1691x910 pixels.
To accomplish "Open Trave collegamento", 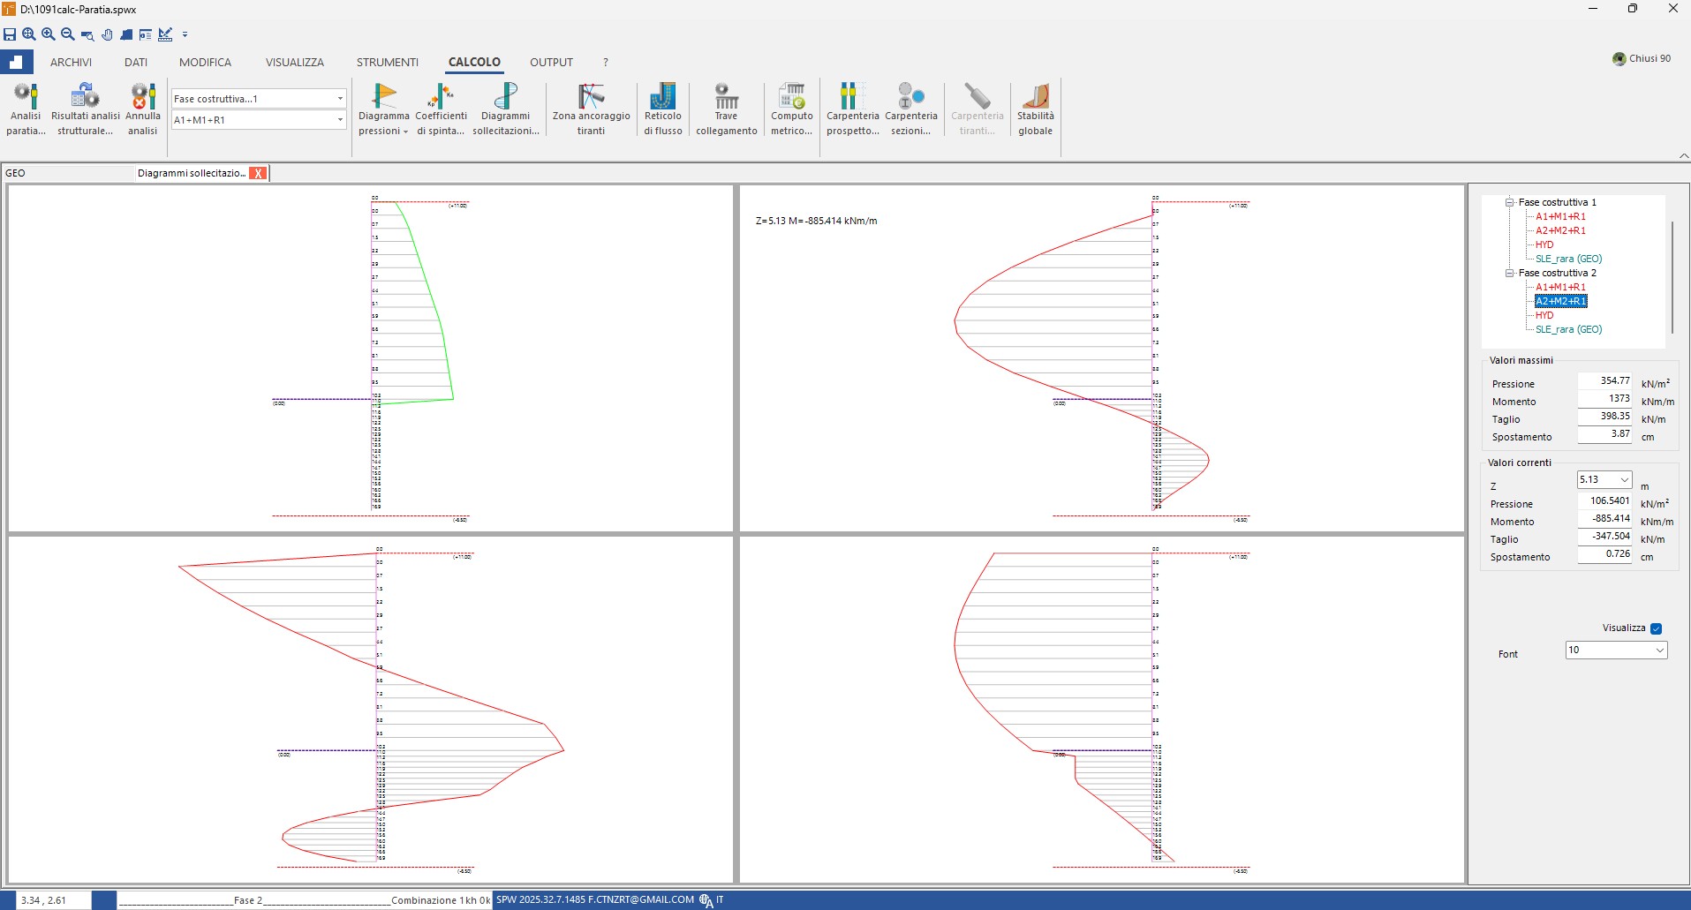I will (727, 109).
